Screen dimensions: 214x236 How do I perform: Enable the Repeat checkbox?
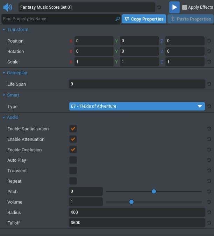pos(73,181)
